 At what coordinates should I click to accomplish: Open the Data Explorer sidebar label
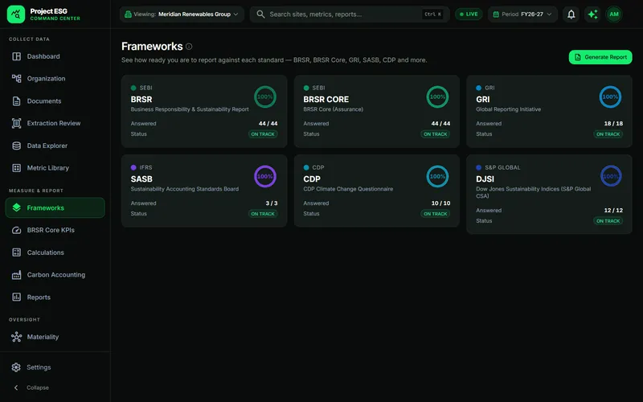(x=47, y=146)
